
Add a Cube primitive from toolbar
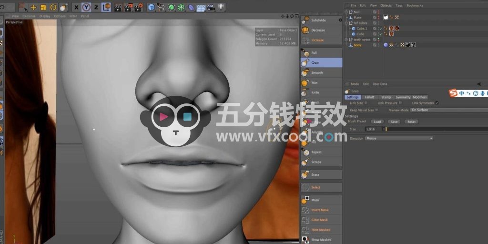click(x=152, y=7)
